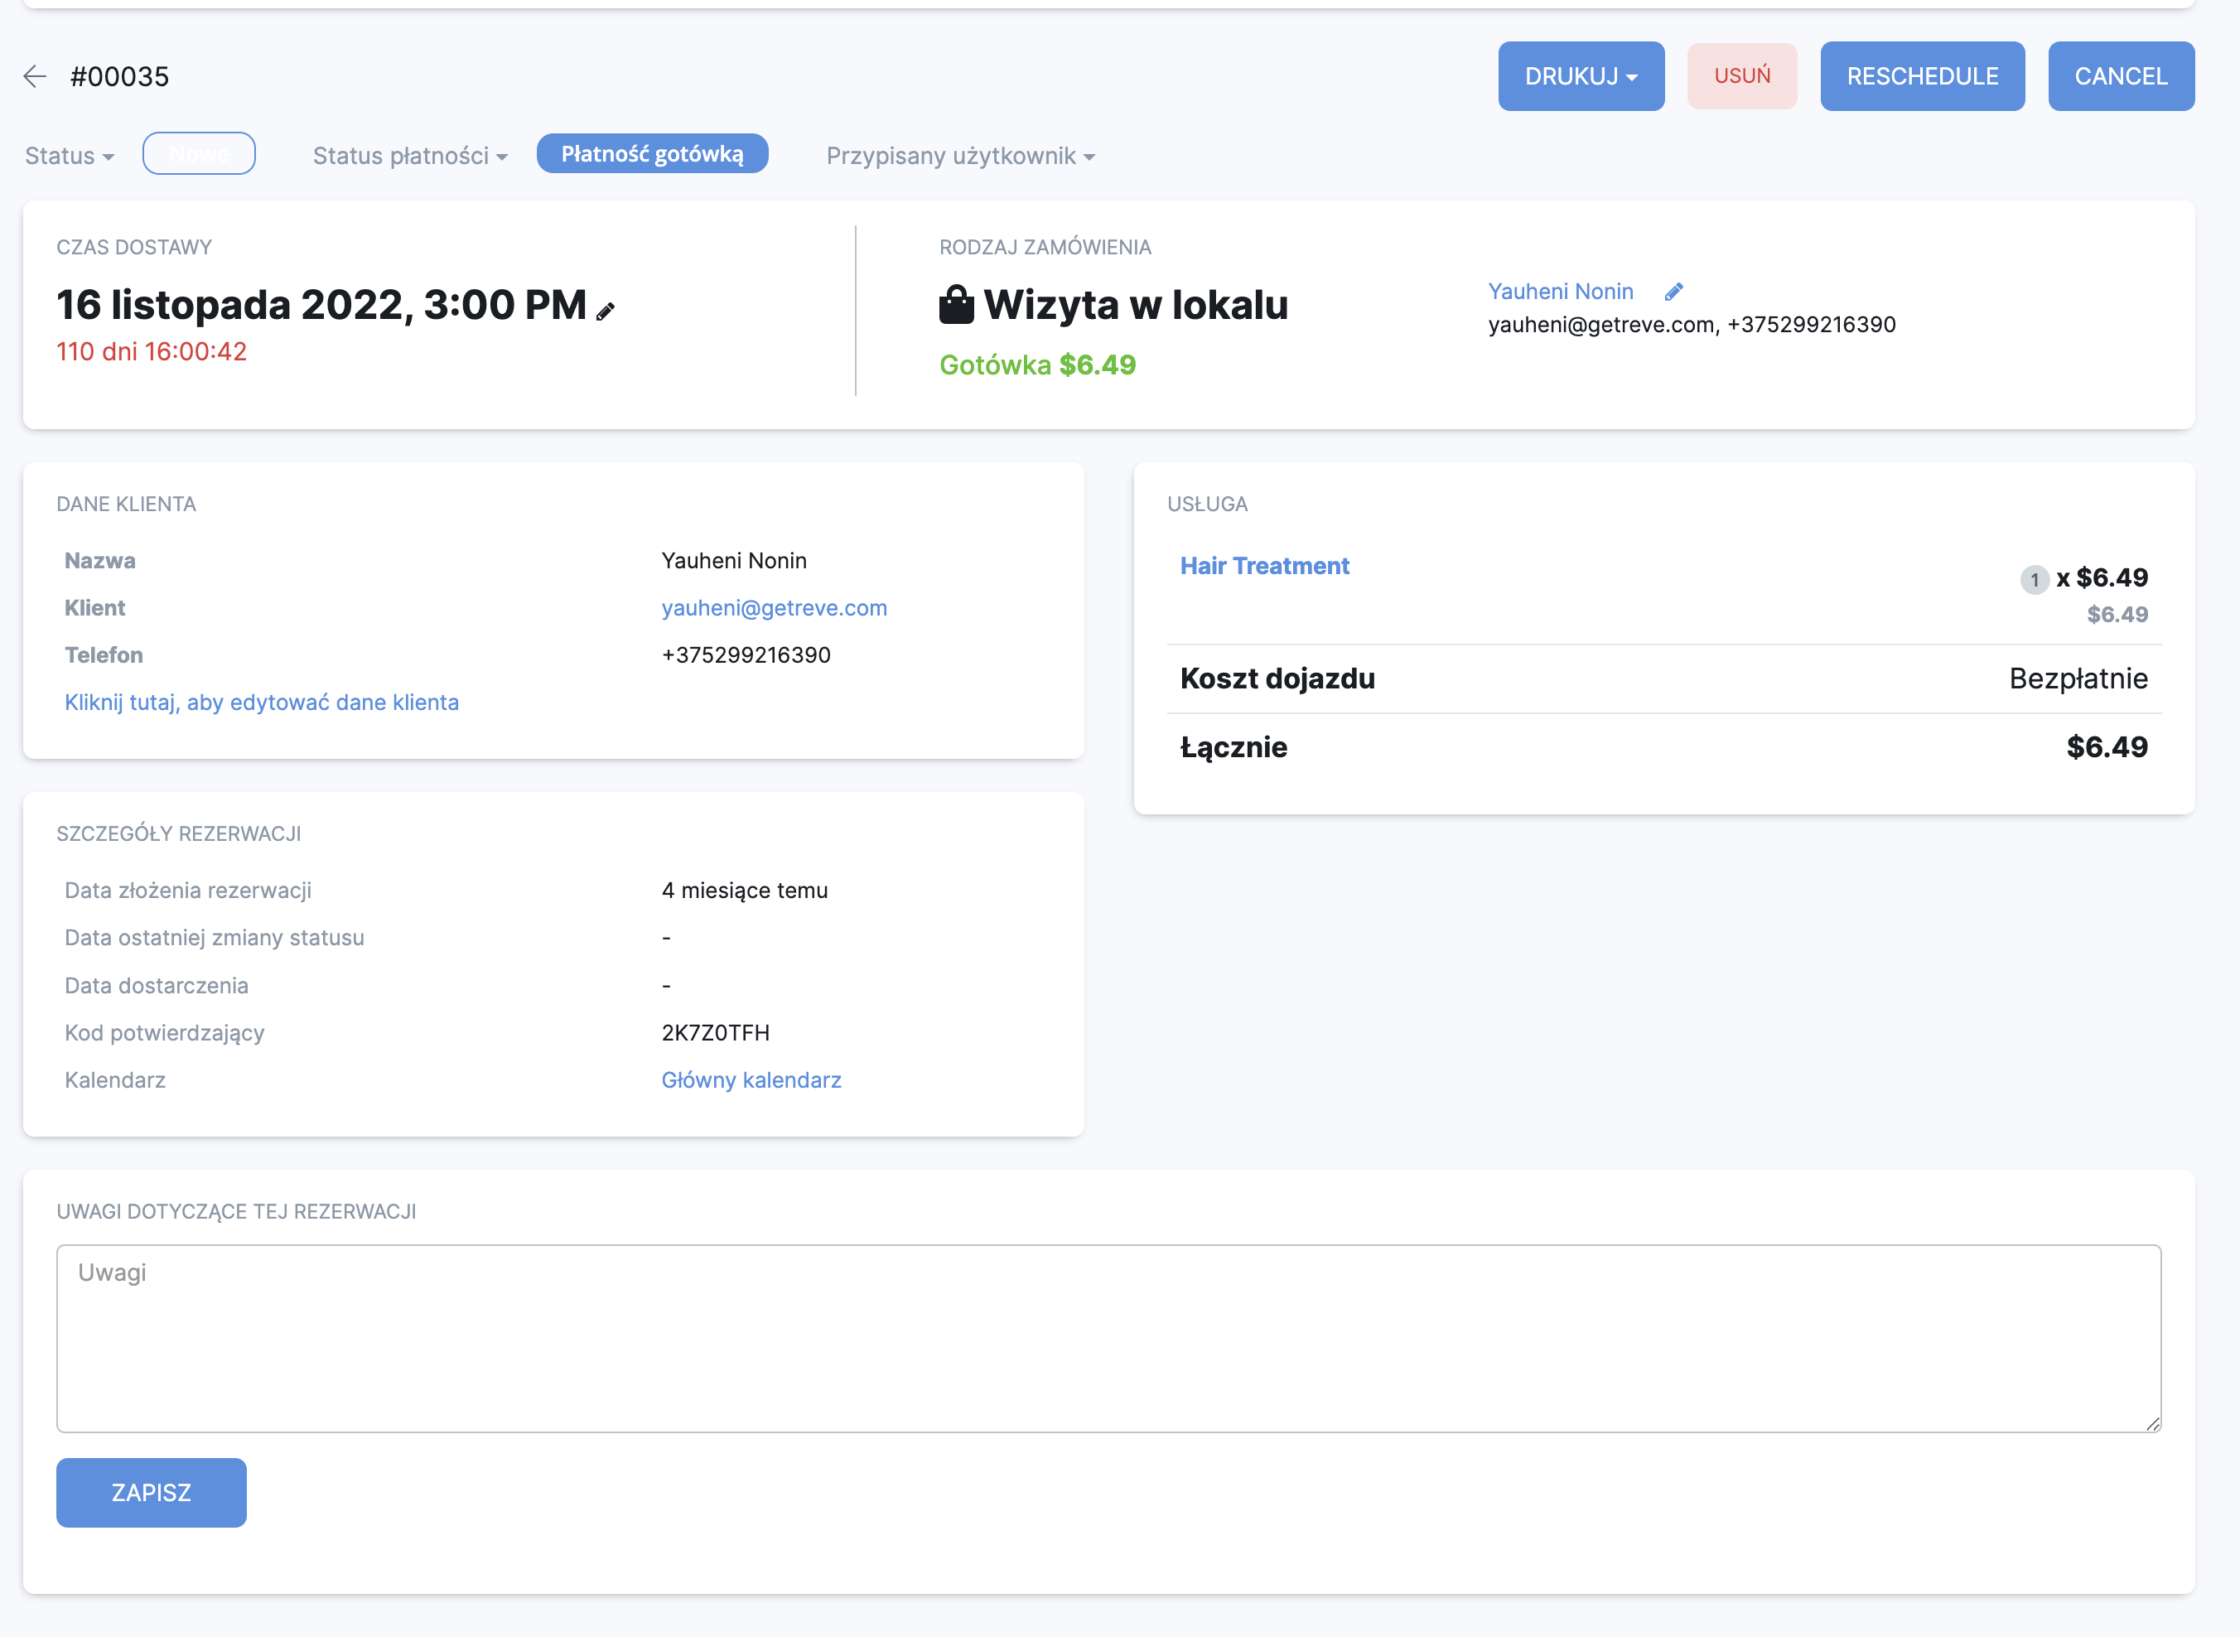This screenshot has width=2240, height=1637.
Task: Open Przypisany użytkownik dropdown
Action: coord(960,156)
